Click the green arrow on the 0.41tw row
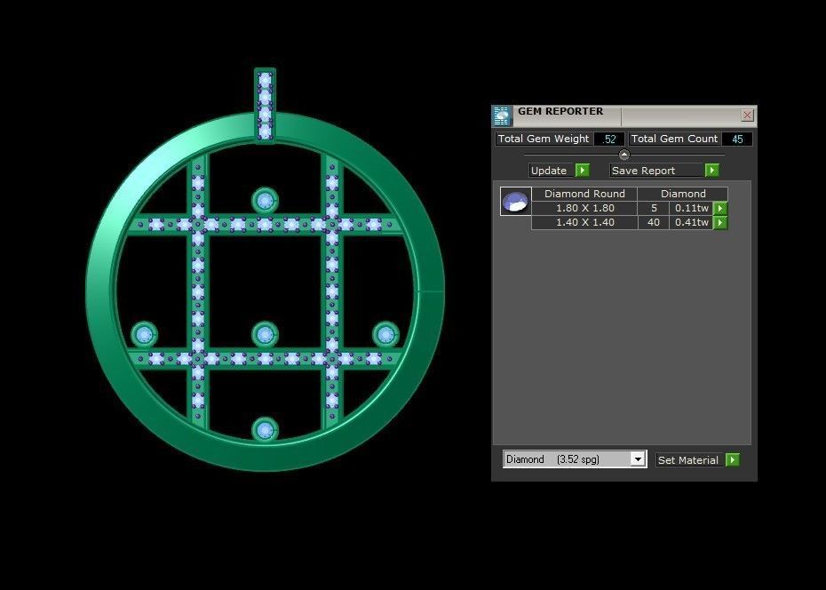This screenshot has width=826, height=590. 719,222
